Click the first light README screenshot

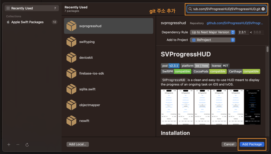pos(169,107)
